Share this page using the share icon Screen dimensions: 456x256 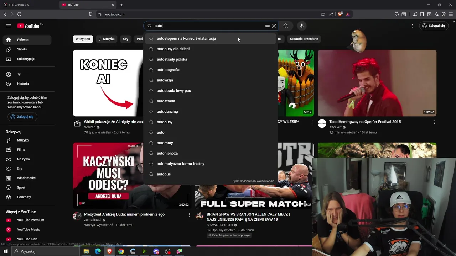click(331, 14)
